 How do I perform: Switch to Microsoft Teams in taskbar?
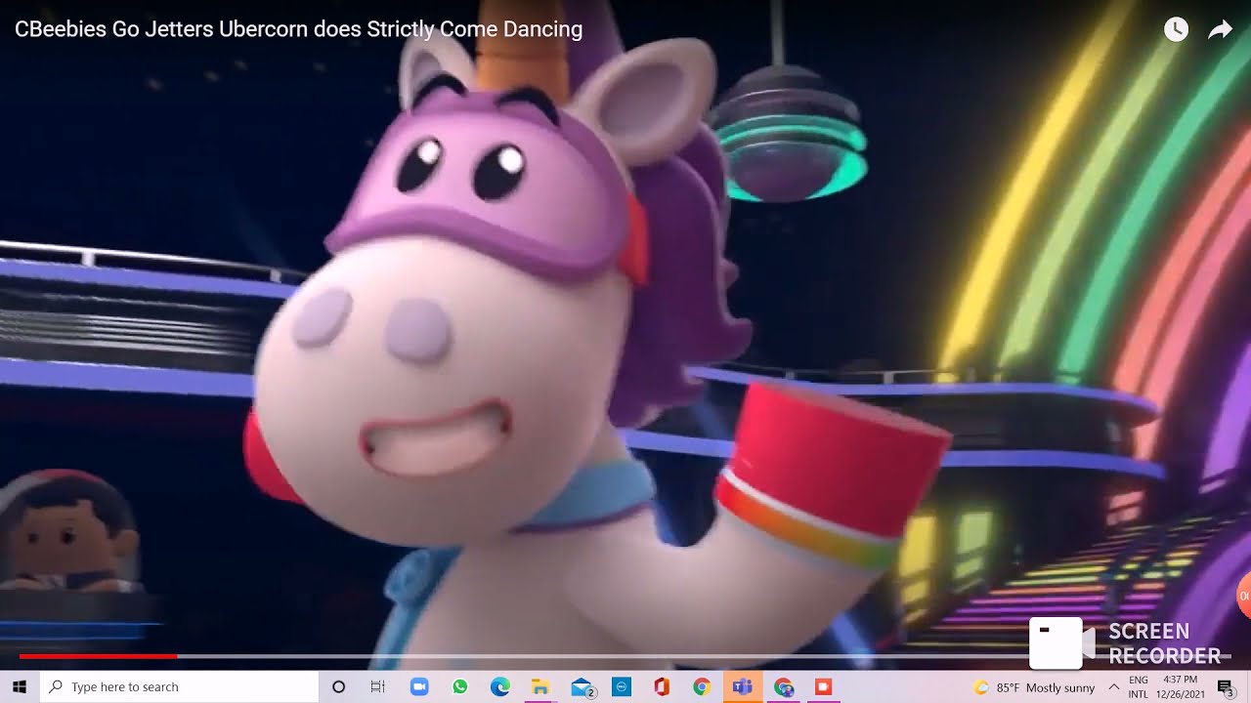coord(743,687)
